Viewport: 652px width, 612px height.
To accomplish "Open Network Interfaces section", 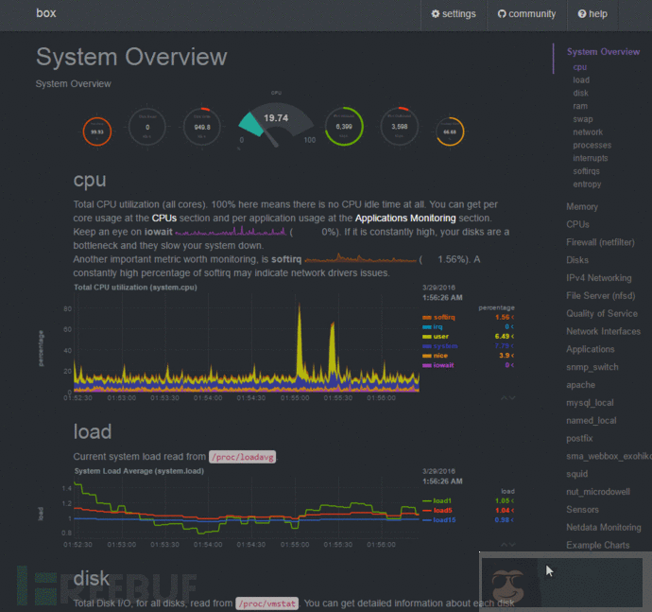I will pos(603,331).
